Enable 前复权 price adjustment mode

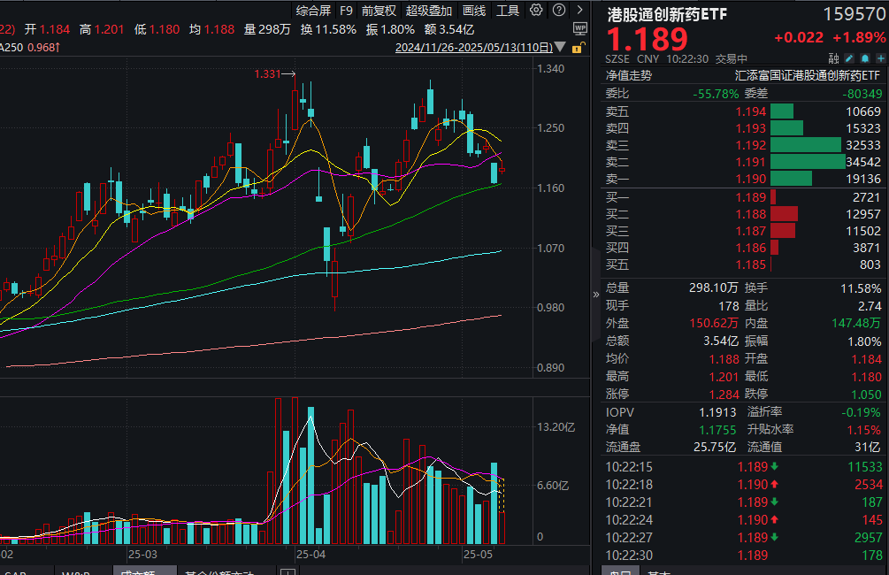[x=379, y=10]
